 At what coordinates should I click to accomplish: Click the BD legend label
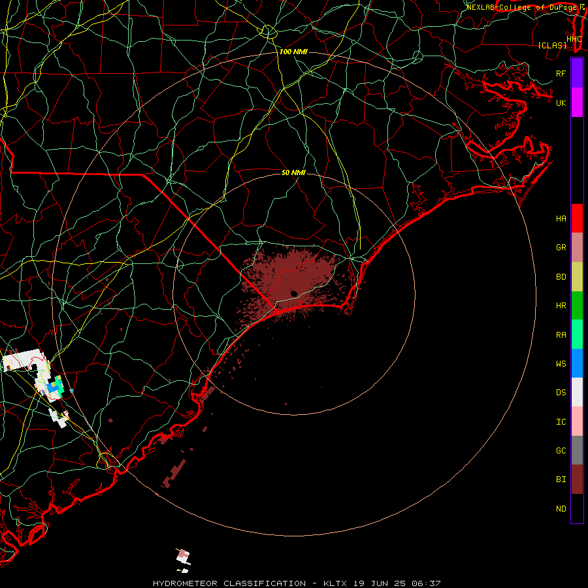click(561, 277)
